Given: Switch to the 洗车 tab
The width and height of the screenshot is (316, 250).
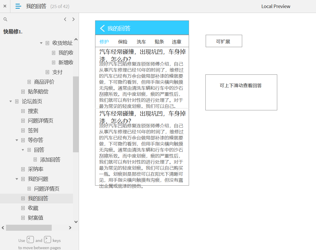Looking at the screenshot, I should pos(141,42).
